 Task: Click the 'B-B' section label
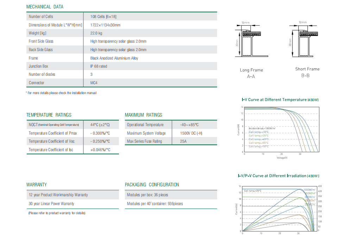305,76
